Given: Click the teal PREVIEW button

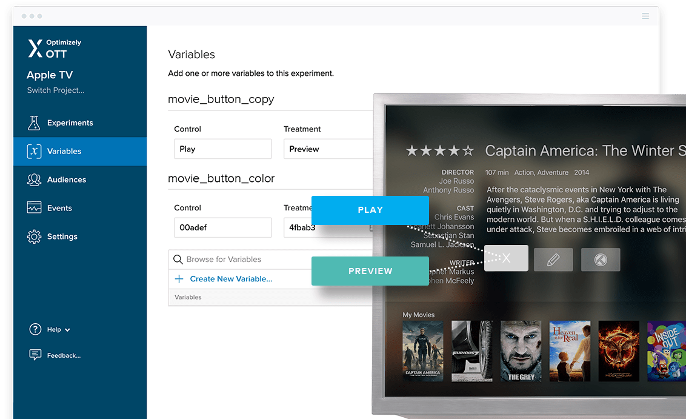Looking at the screenshot, I should click(370, 271).
